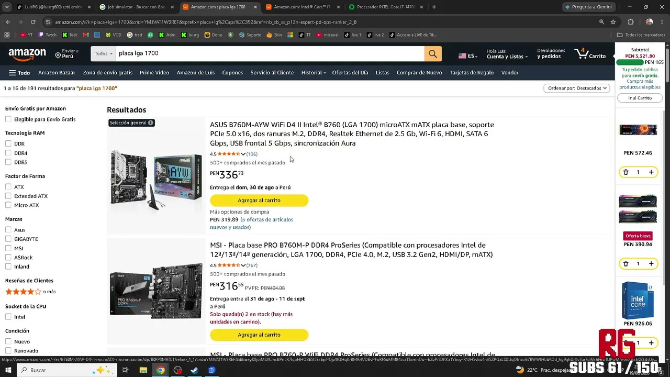Increase quantity of the PEN 572.46 item
This screenshot has width=670, height=377.
point(651,172)
